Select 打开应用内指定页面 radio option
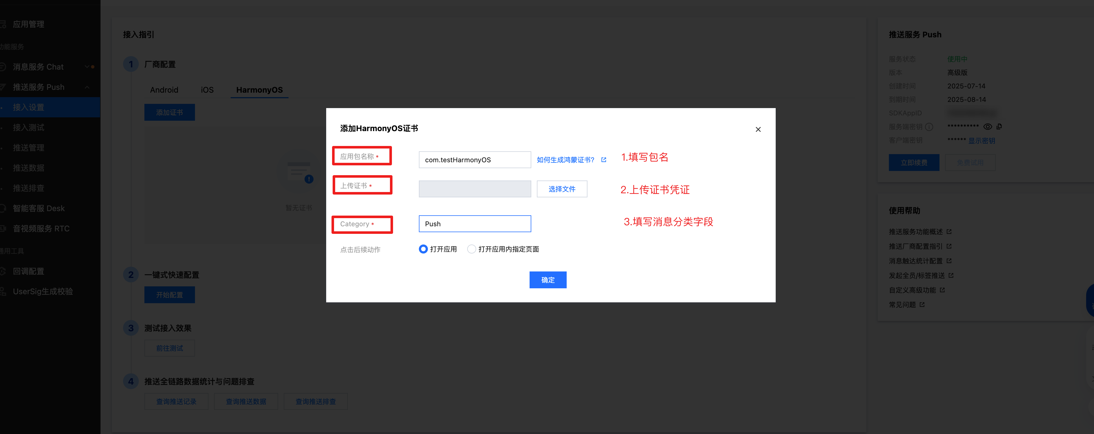 (471, 249)
